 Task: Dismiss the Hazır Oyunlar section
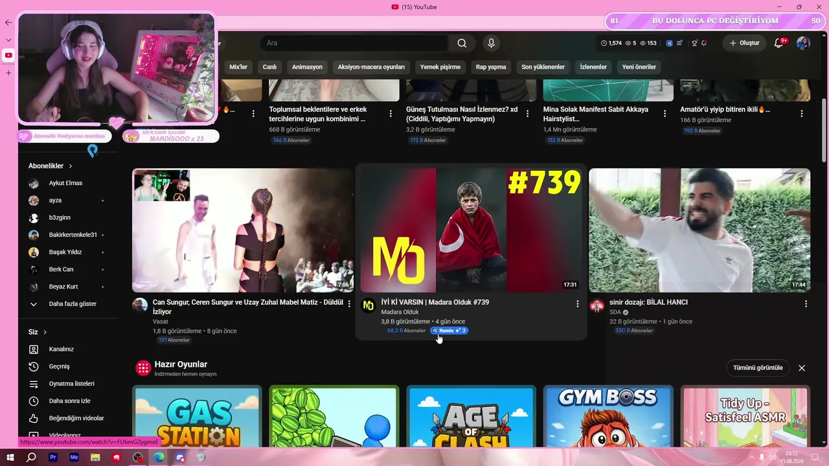click(x=802, y=368)
